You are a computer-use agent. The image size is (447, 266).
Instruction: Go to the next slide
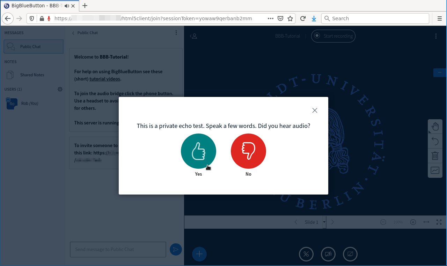(332, 222)
